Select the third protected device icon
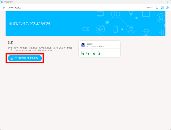The width and height of the screenshot is (171, 130). [x=93, y=53]
